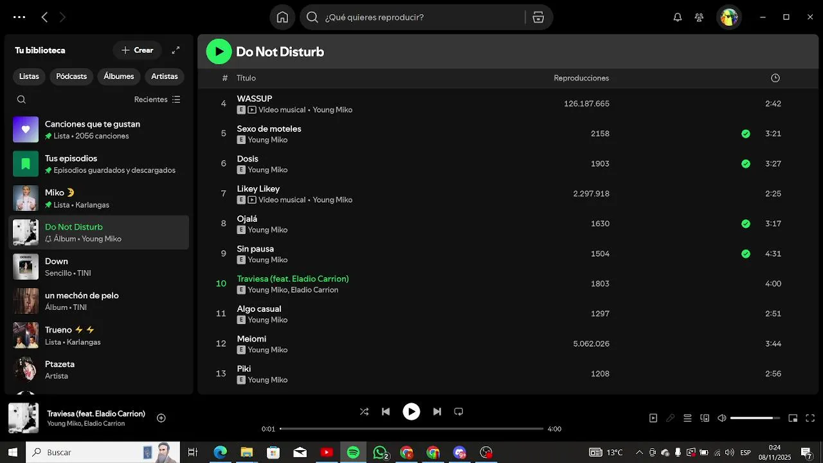Open notifications bell
The height and width of the screenshot is (463, 823).
coord(677,17)
